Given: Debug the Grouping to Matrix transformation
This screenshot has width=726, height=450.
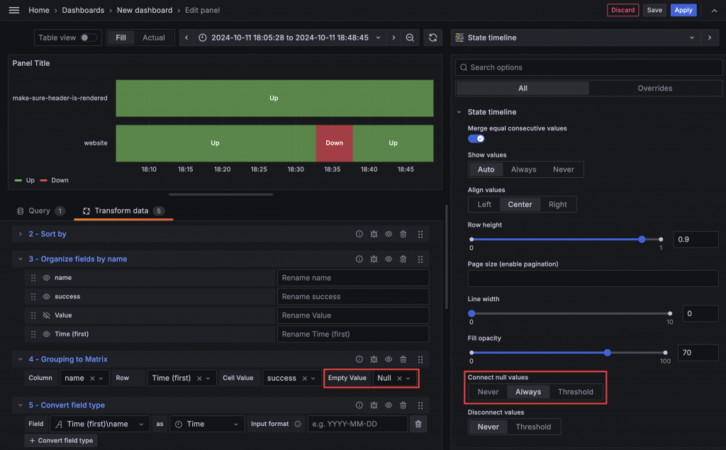Looking at the screenshot, I should click(374, 359).
